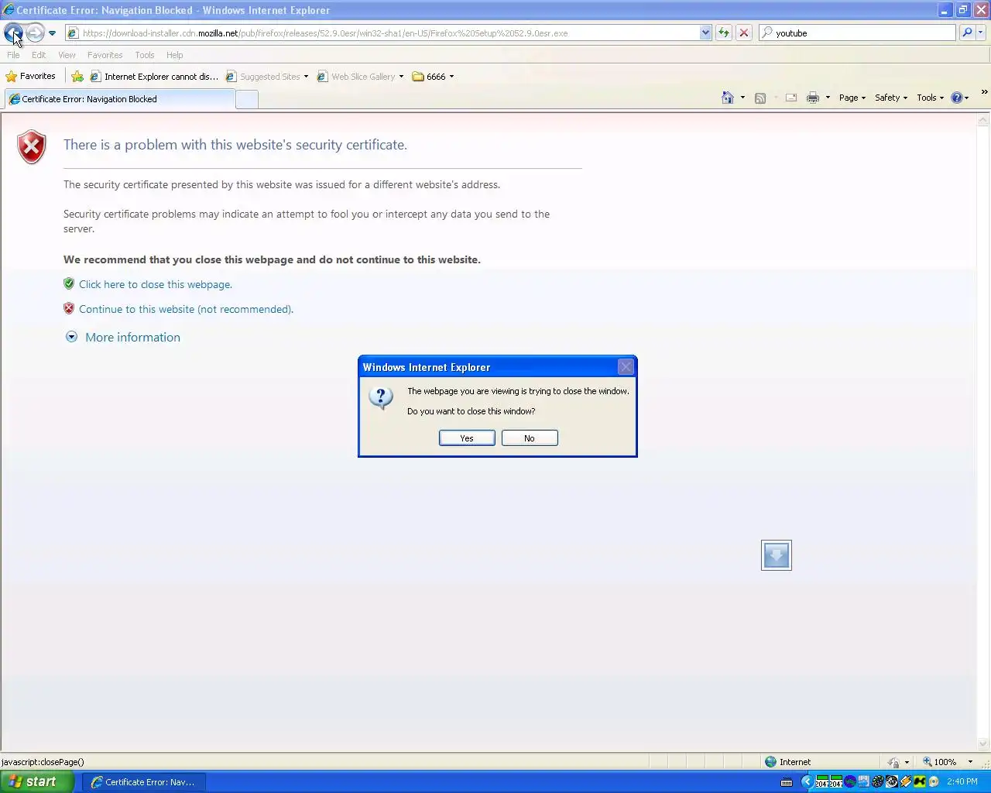Viewport: 991px width, 793px height.
Task: Click 'Continue to this website' link
Action: point(186,309)
